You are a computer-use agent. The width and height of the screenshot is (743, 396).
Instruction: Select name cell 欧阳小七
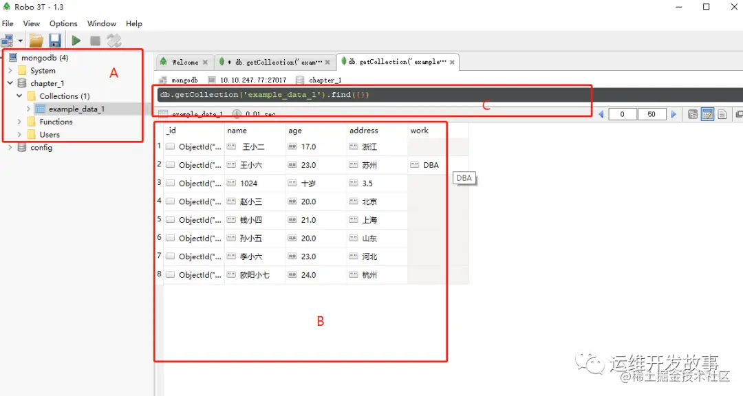coord(255,275)
